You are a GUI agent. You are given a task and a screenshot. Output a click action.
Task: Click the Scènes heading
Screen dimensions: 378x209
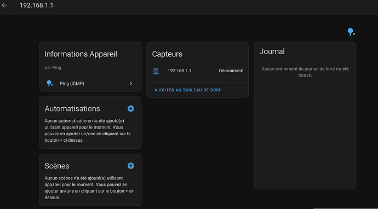(x=57, y=166)
